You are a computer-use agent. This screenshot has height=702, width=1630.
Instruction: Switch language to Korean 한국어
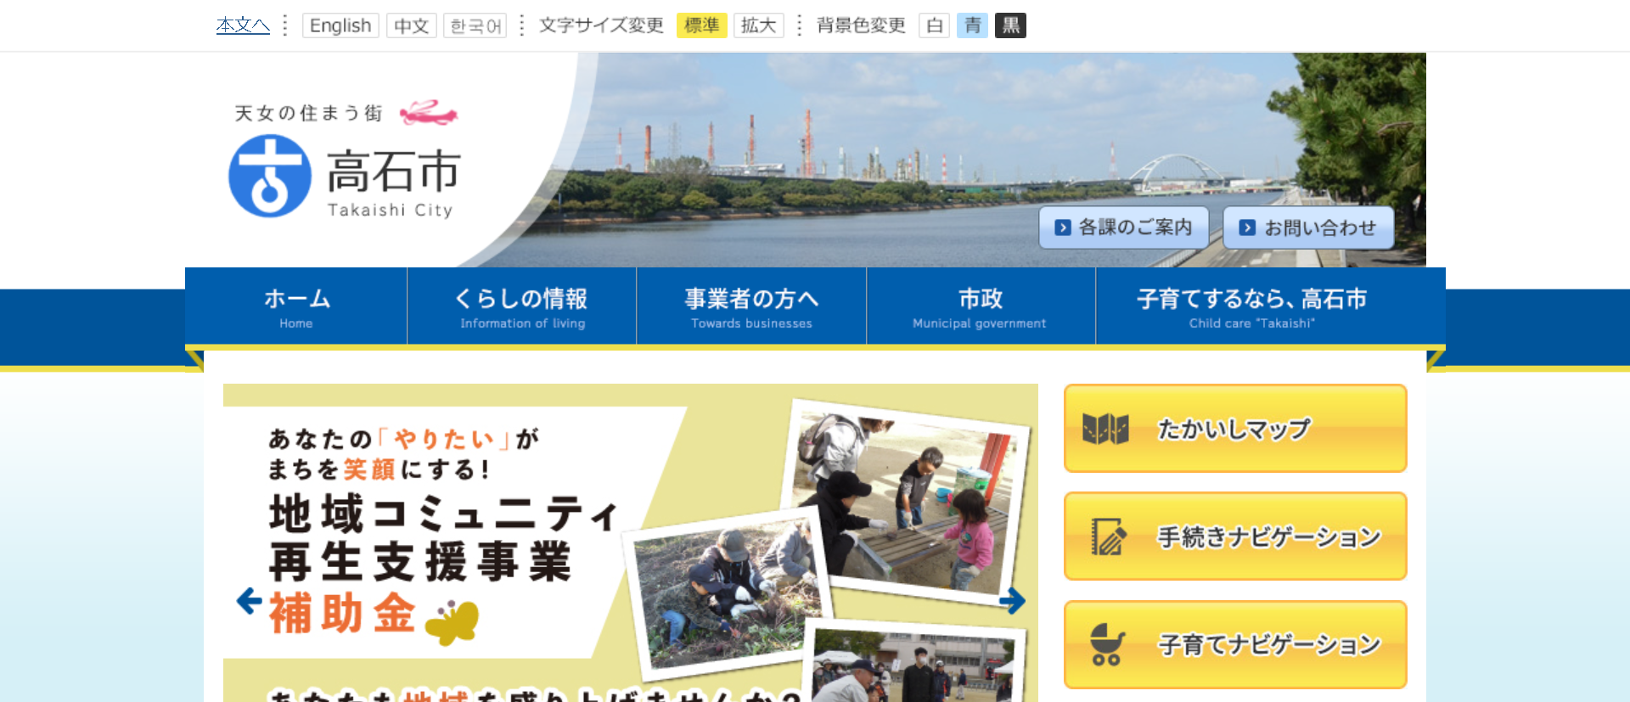pyautogui.click(x=475, y=25)
